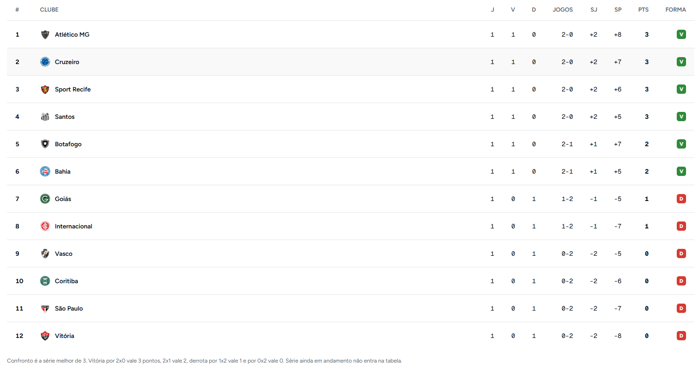Click the Santos club crest

point(45,117)
